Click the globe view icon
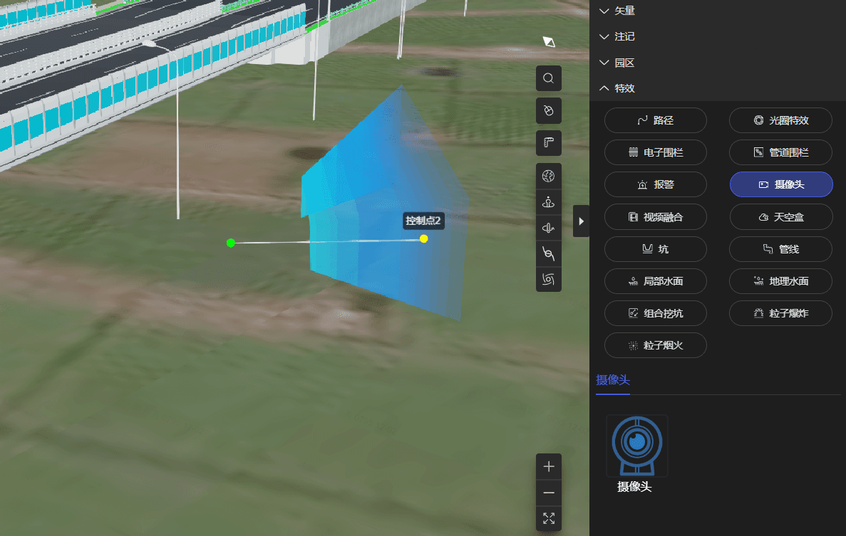 (548, 176)
